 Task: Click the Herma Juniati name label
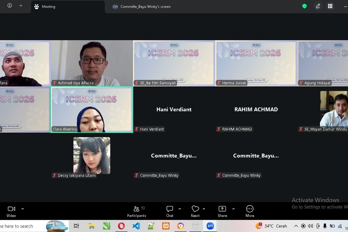(x=234, y=83)
